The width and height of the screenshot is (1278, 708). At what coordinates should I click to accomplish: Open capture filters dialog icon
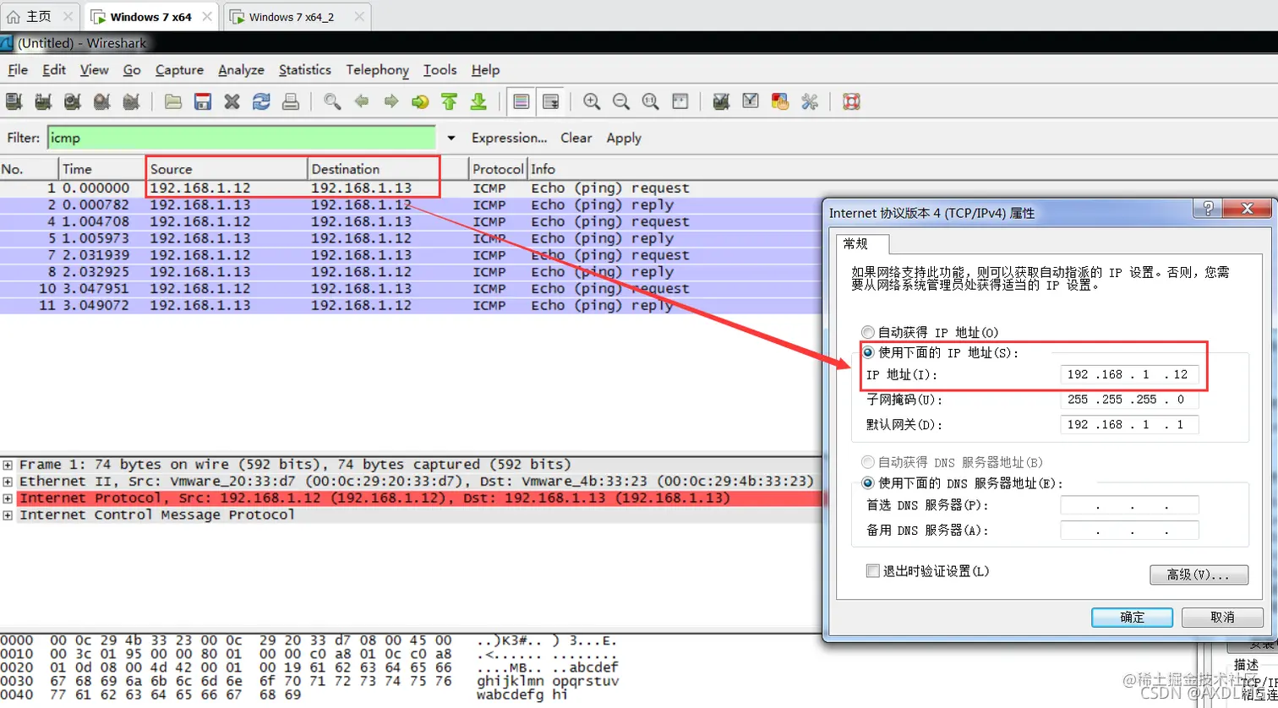pos(721,102)
